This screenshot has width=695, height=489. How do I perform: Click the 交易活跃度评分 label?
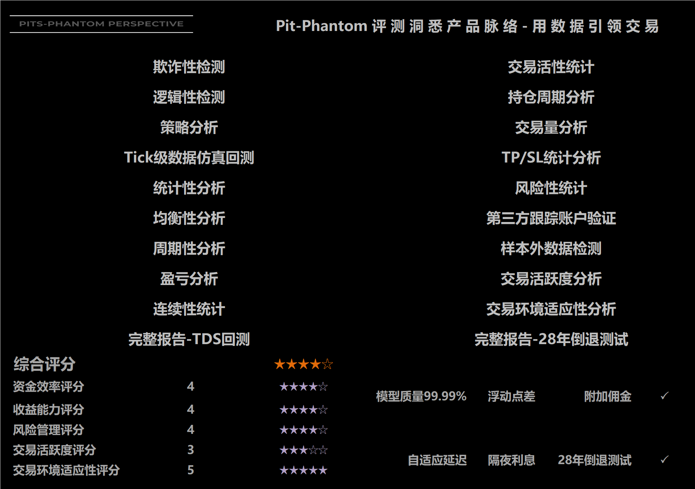coord(54,450)
